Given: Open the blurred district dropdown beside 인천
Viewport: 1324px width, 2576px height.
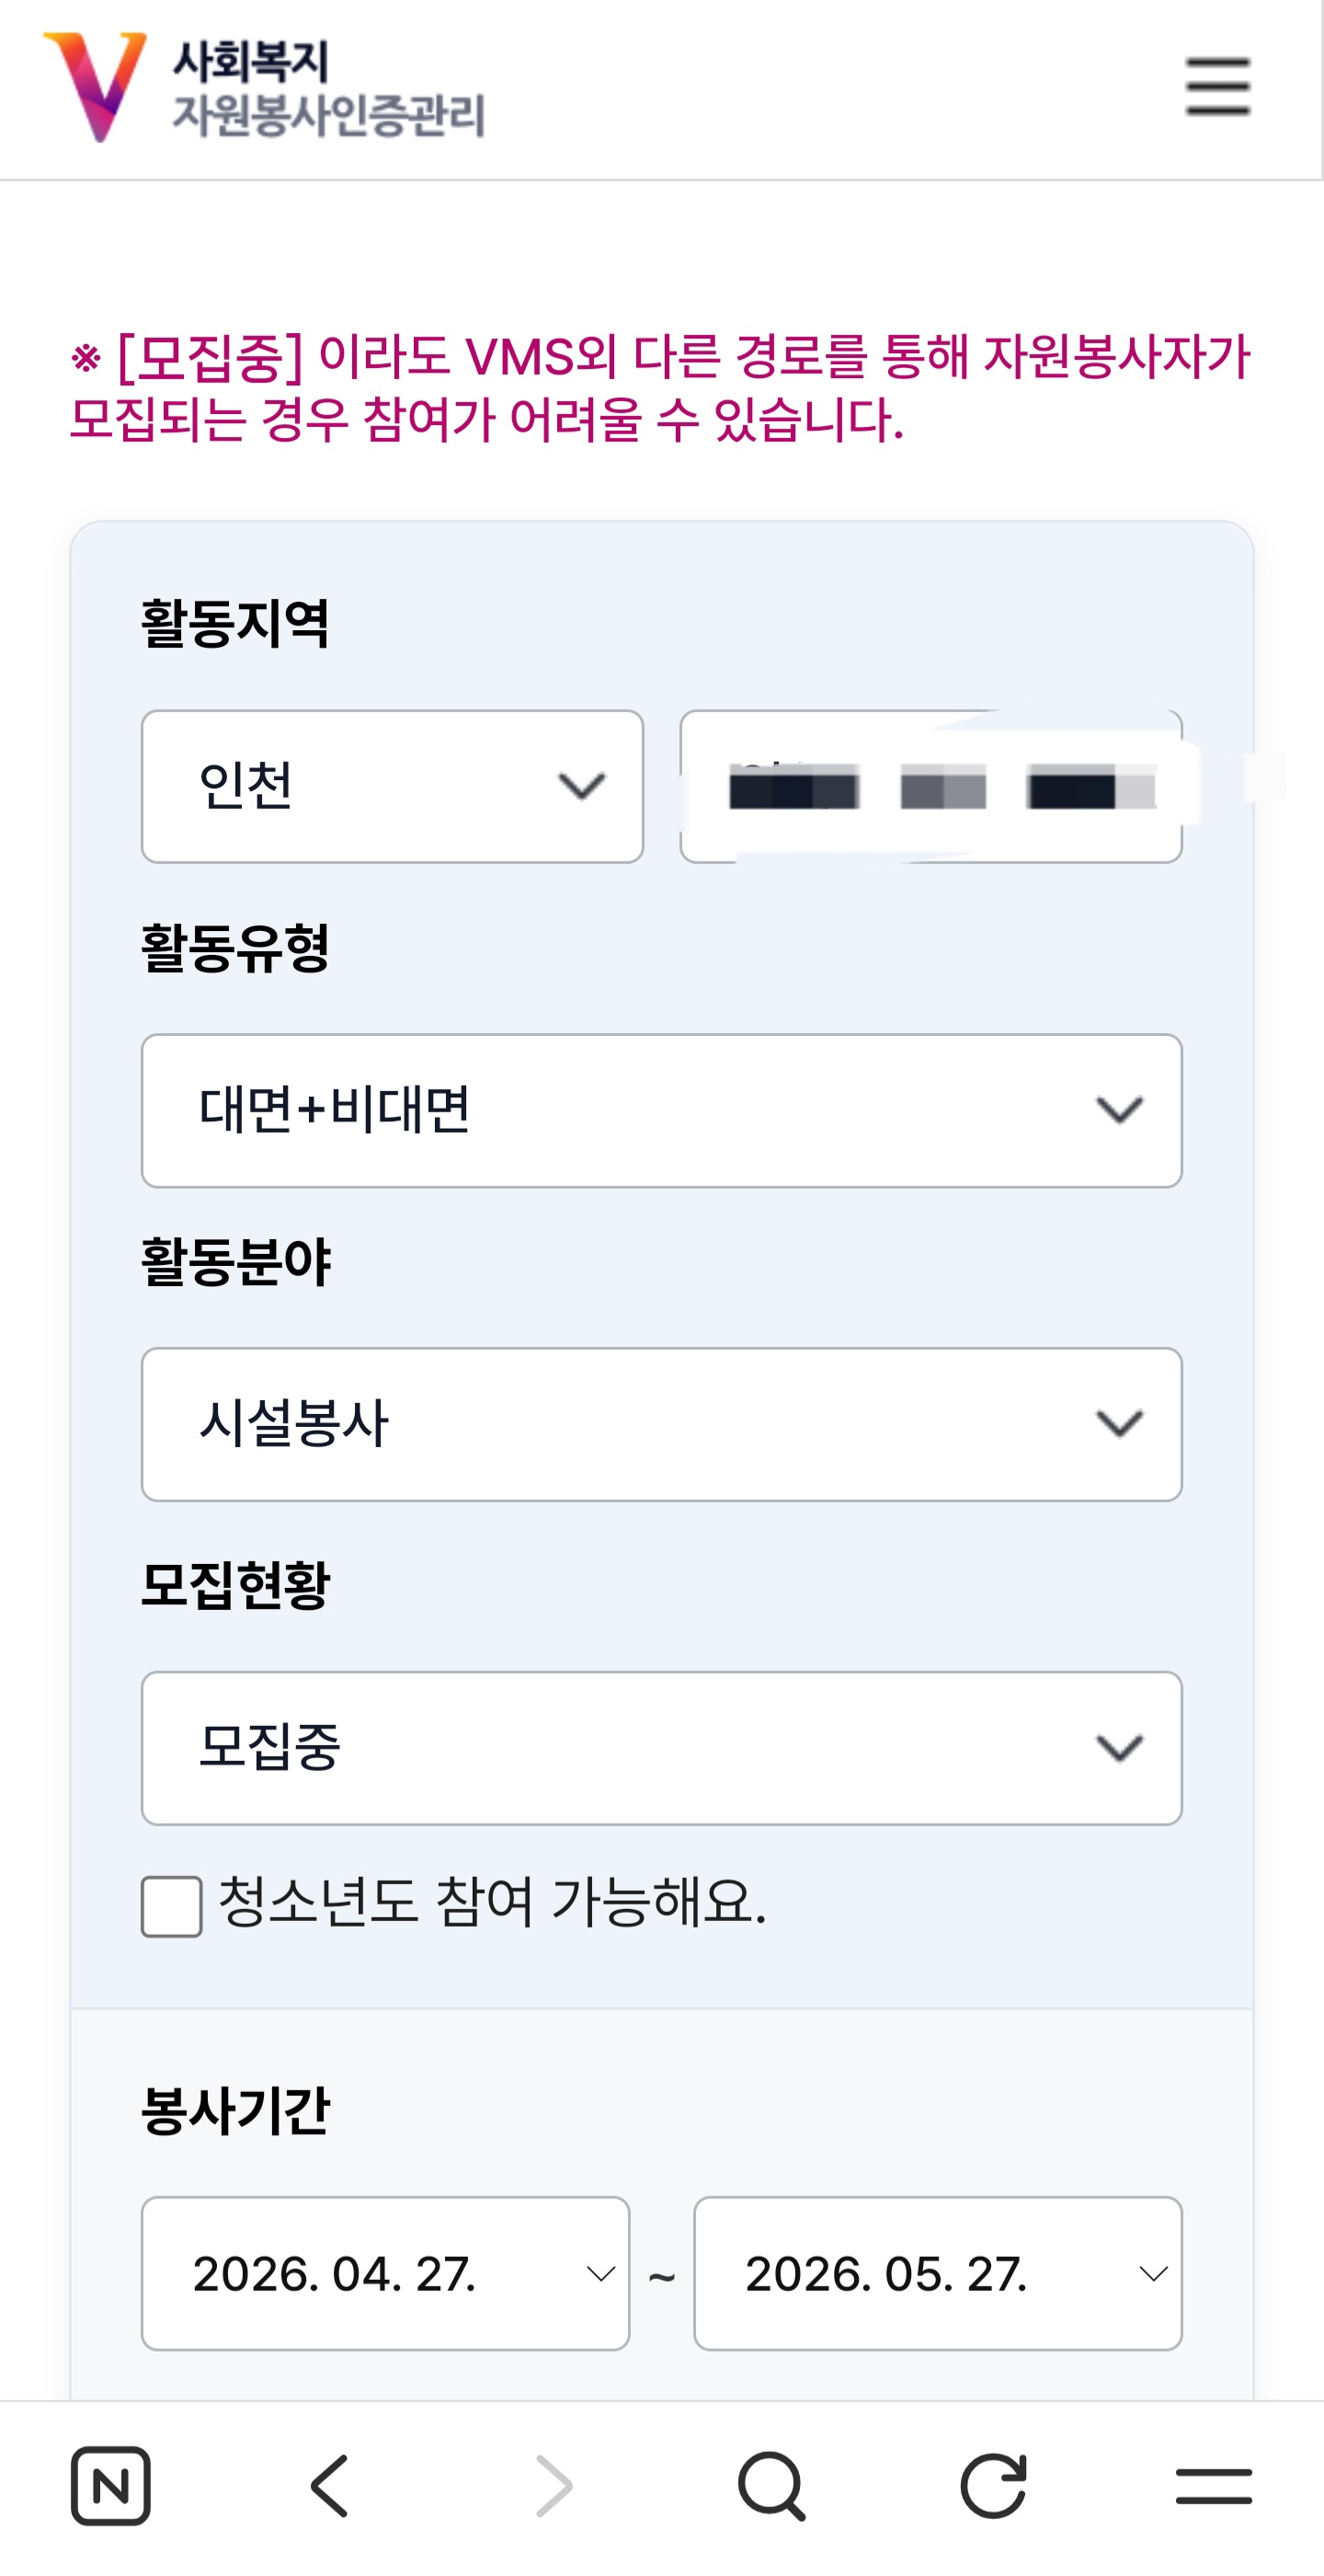Looking at the screenshot, I should 930,787.
